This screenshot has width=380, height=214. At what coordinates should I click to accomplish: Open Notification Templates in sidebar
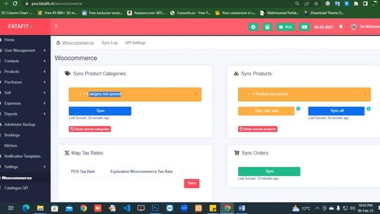click(x=22, y=156)
